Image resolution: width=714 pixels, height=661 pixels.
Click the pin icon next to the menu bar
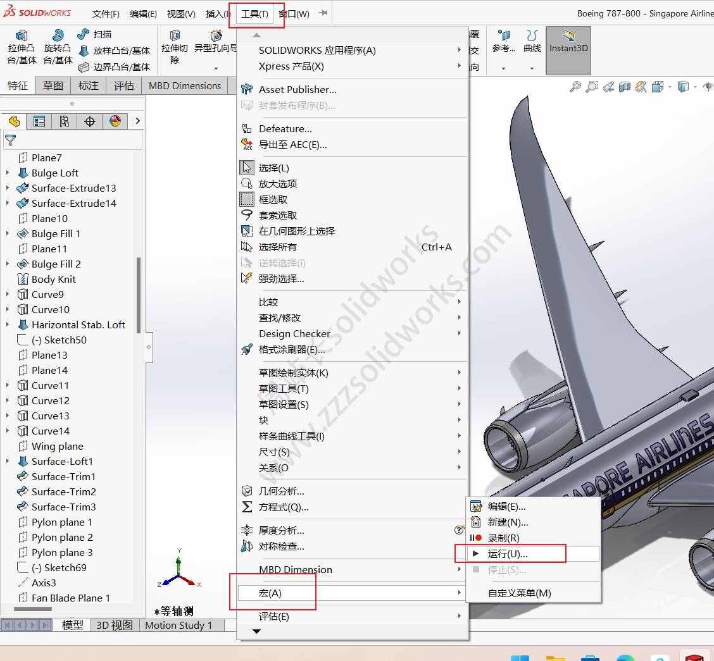point(323,13)
